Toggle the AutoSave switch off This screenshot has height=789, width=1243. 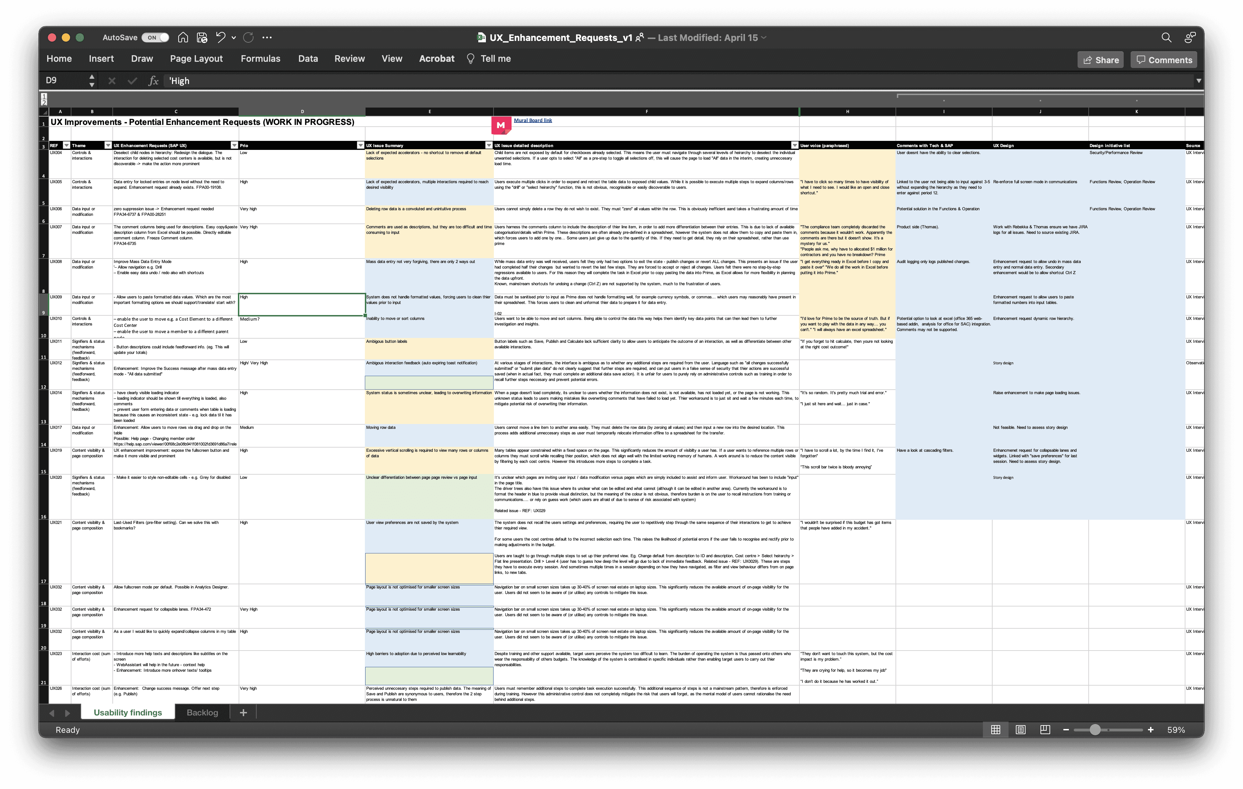pos(155,38)
